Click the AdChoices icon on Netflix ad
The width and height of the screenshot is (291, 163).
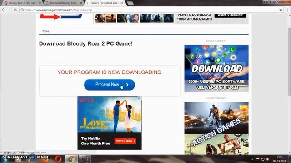140,98
